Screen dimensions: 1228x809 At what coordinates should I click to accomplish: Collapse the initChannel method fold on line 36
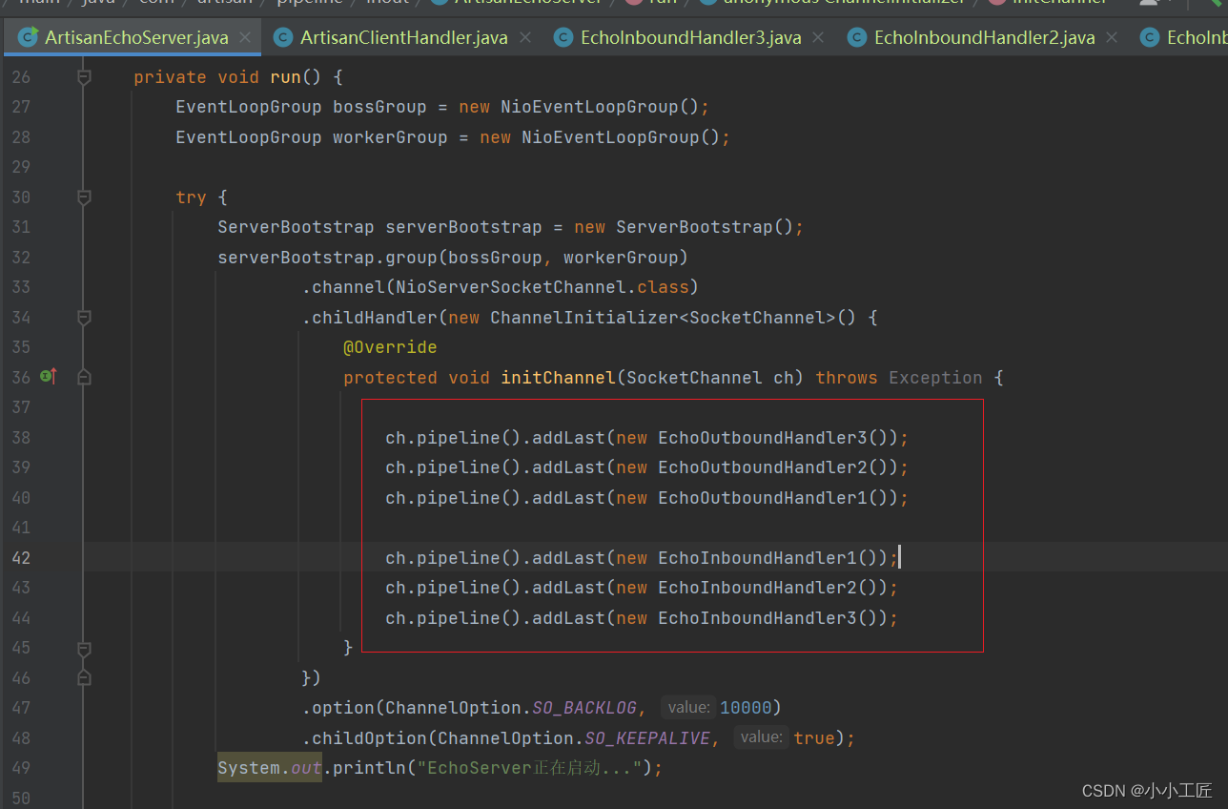84,378
